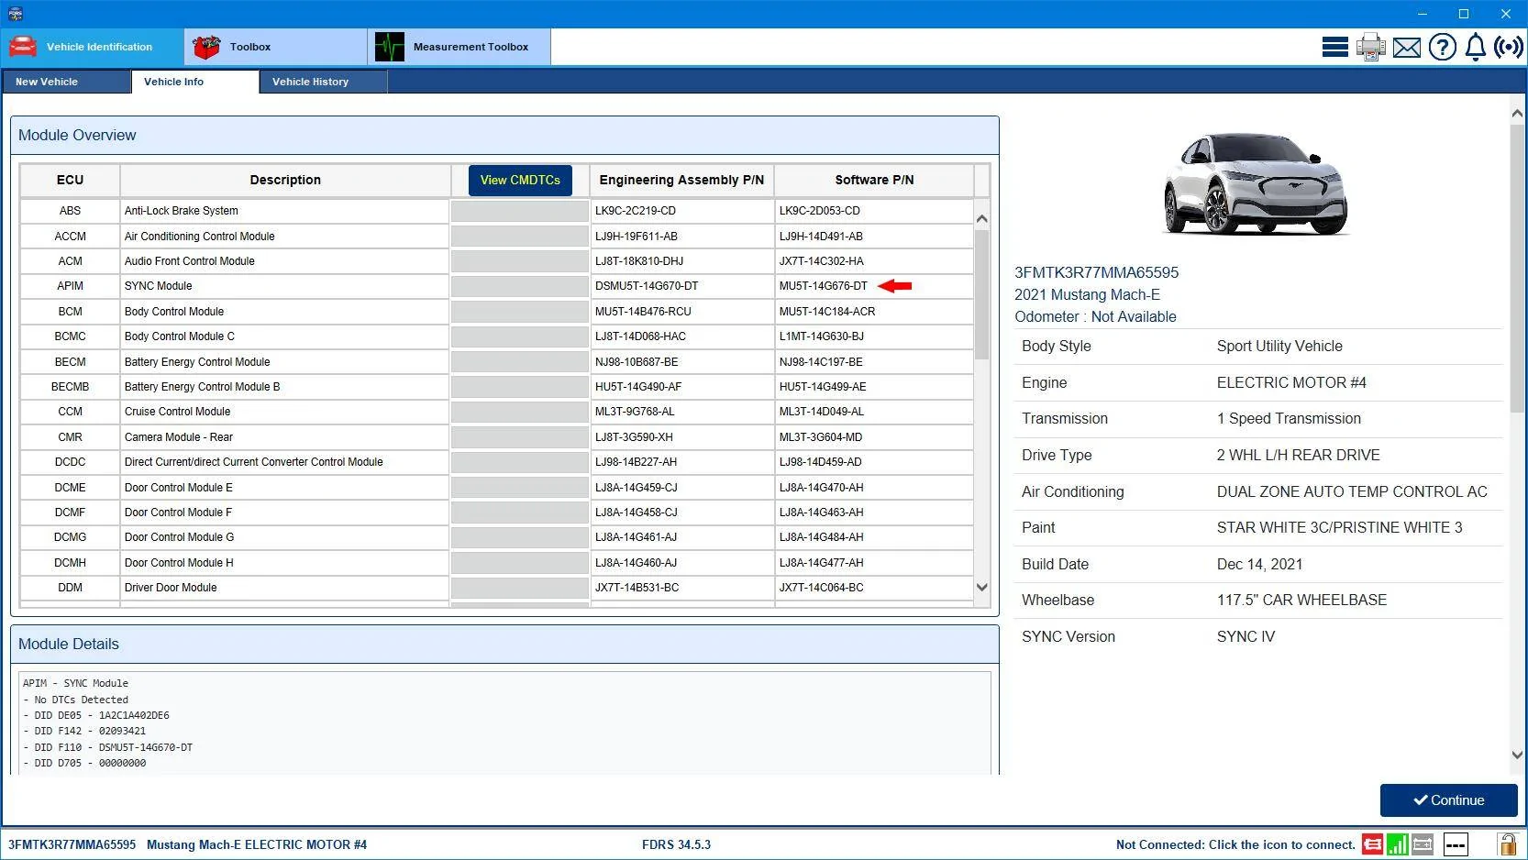This screenshot has height=860, width=1528.
Task: Select the APIM SYNC Module row
Action: 496,286
